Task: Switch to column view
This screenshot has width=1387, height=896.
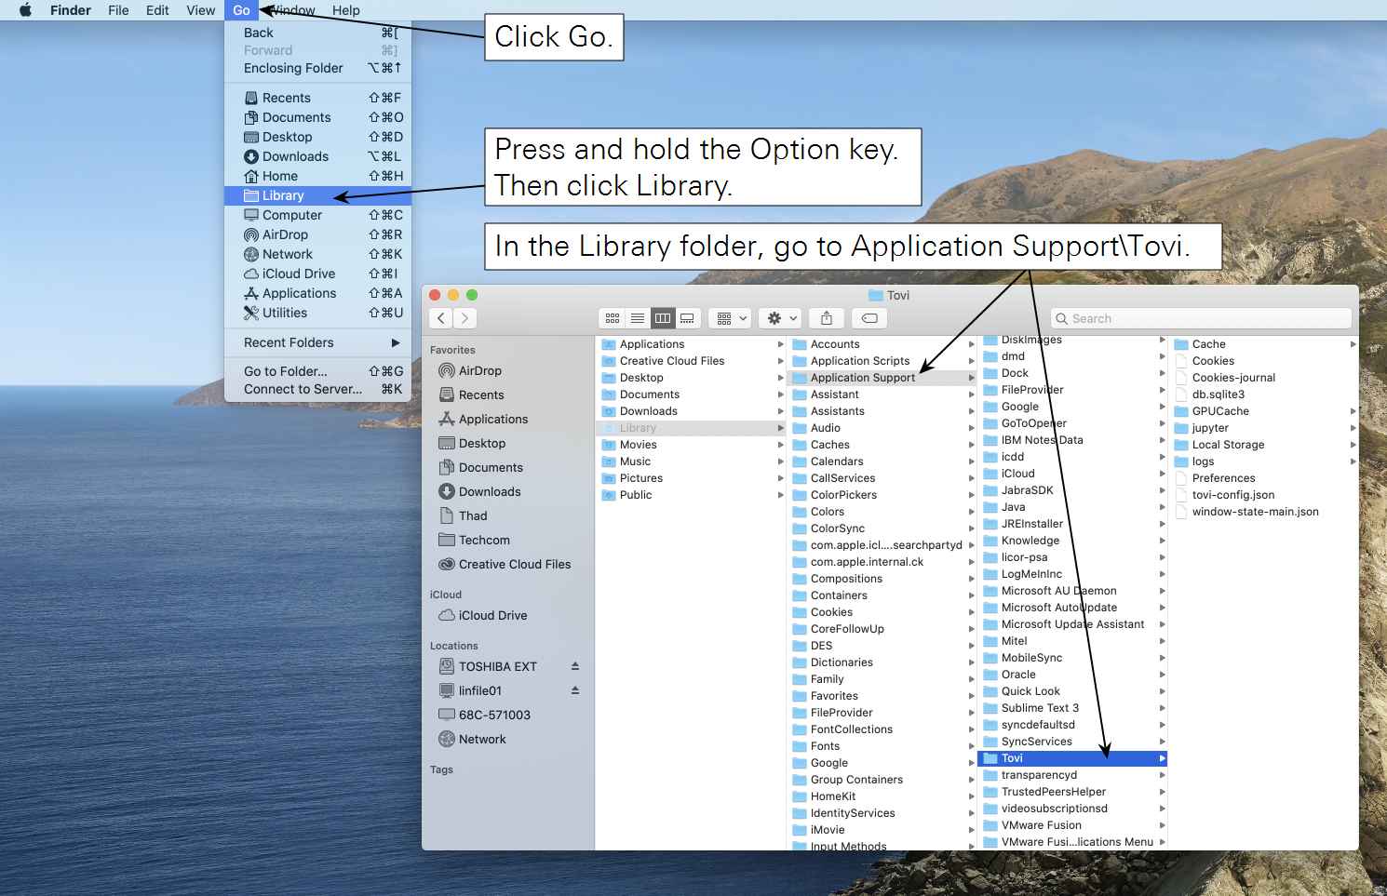Action: point(663,318)
